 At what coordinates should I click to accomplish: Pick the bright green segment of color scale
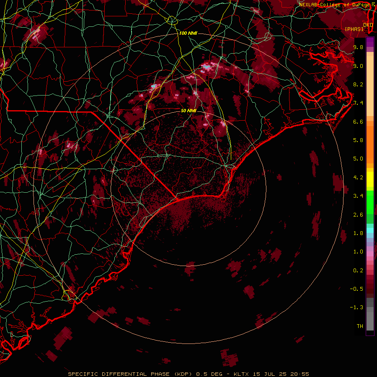370,202
